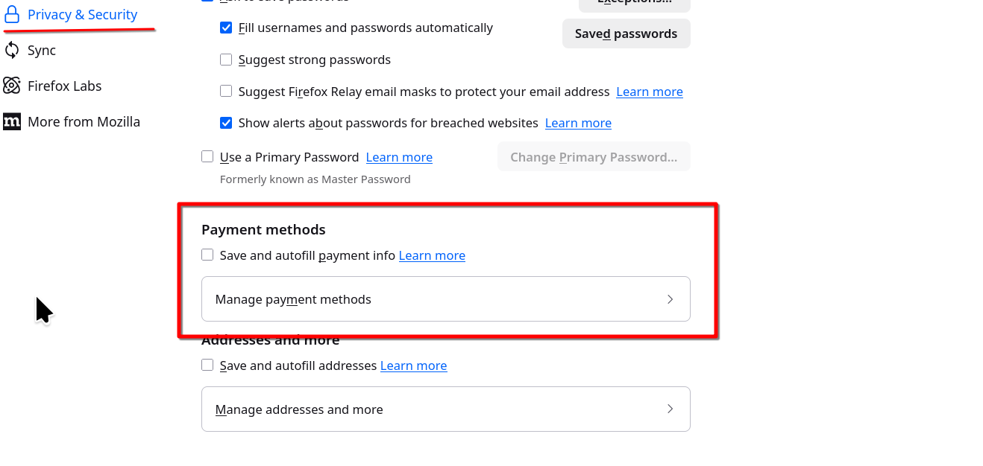Image resolution: width=983 pixels, height=466 pixels.
Task: Open the Firefox Labs section
Action: (x=64, y=86)
